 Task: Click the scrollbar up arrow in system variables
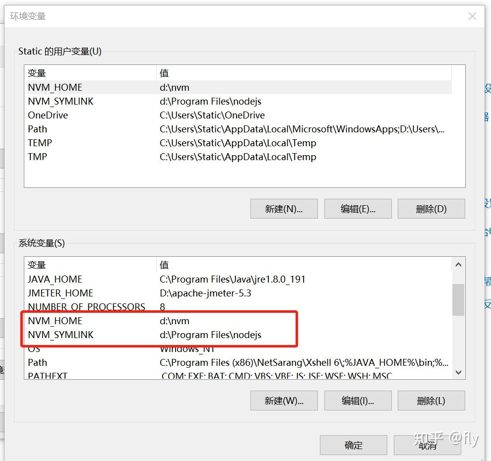458,264
